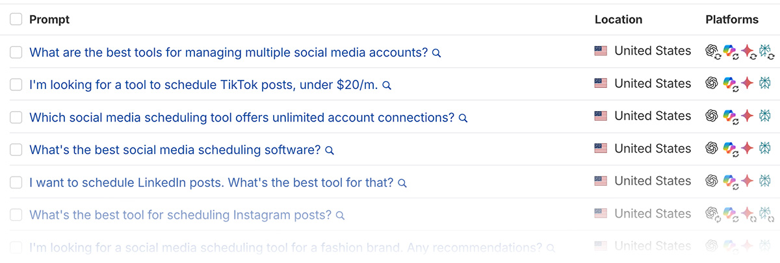This screenshot has width=780, height=263.
Task: Click ChatGPT icon in LinkedIn posts row
Action: [x=712, y=181]
